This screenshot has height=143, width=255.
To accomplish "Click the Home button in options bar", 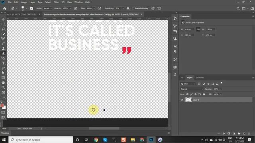I will tap(4, 8).
